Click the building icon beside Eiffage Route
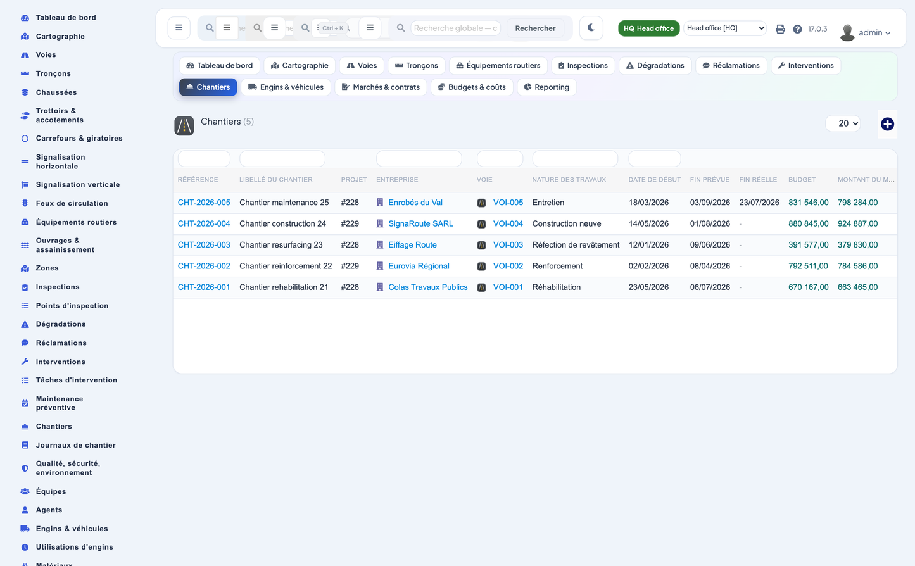915x566 pixels. pos(380,245)
